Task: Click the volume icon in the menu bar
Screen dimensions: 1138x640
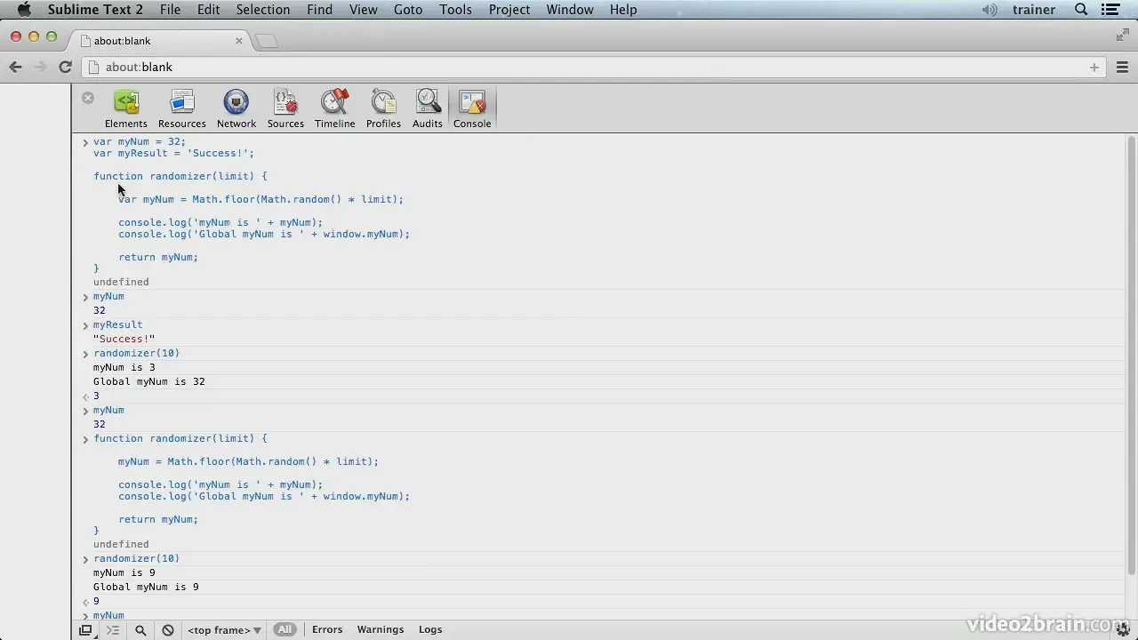Action: [990, 10]
